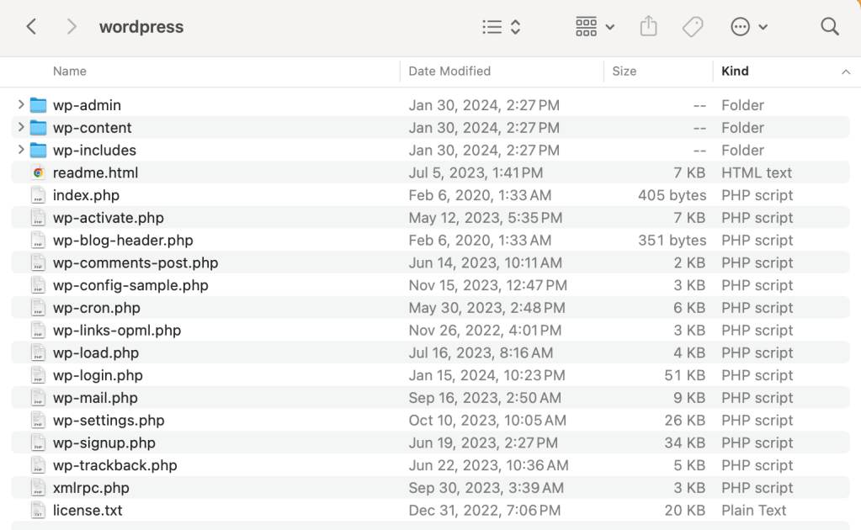The image size is (861, 530).
Task: Open the list view mode switcher
Action: pyautogui.click(x=502, y=27)
